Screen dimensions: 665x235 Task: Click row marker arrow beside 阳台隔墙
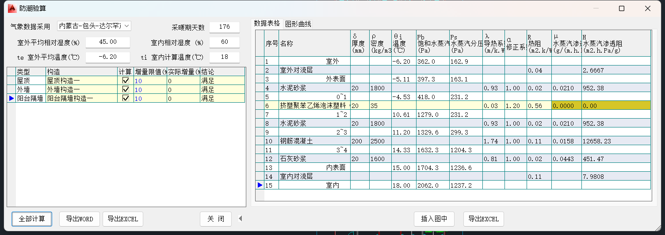(x=11, y=98)
